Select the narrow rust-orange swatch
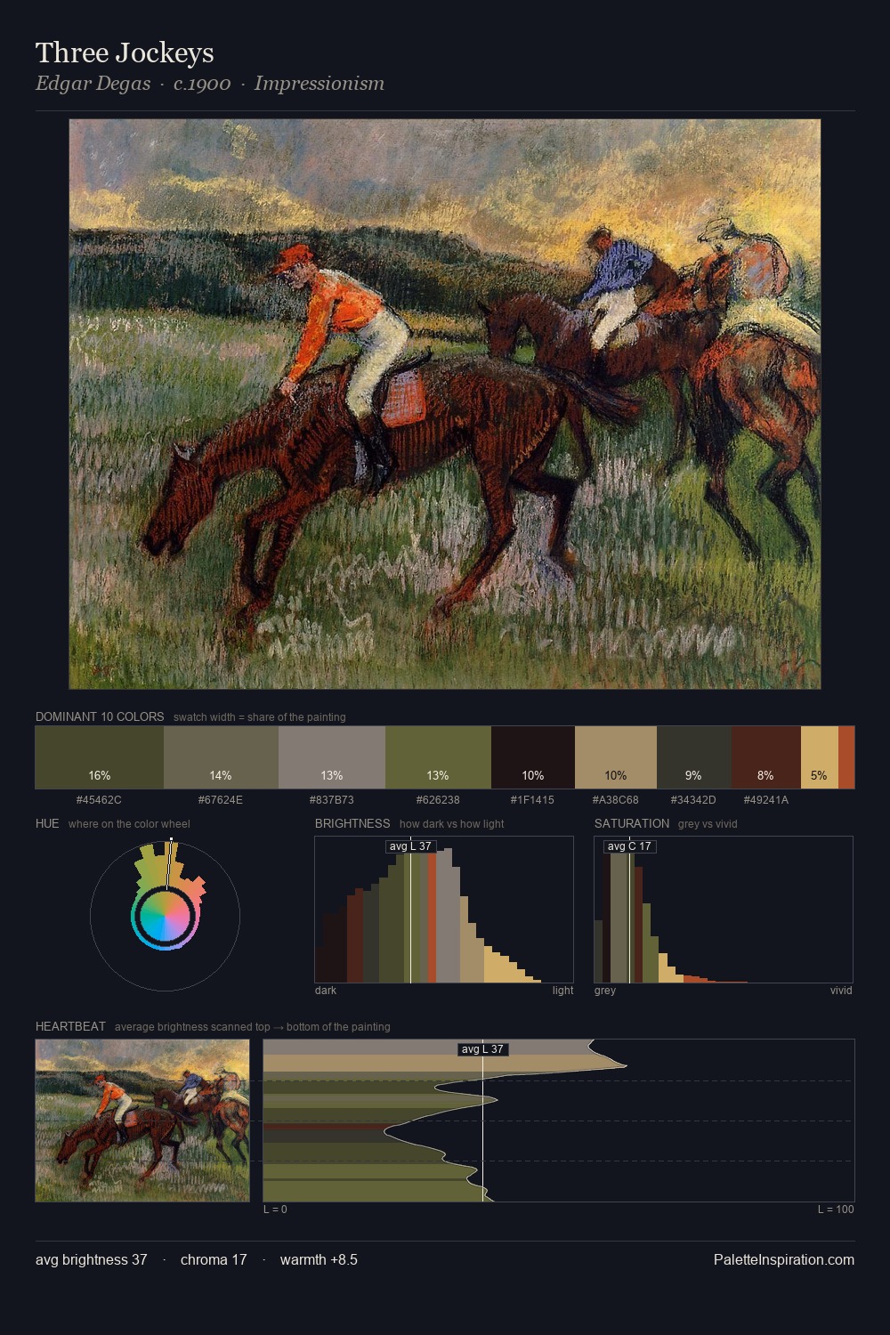The width and height of the screenshot is (890, 1335). (846, 757)
